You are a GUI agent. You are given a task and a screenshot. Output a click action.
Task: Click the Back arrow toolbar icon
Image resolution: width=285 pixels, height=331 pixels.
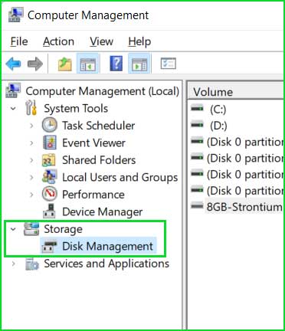point(13,64)
